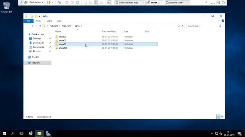Go forward with the navigation arrow
The width and height of the screenshot is (245, 137).
coord(32,26)
